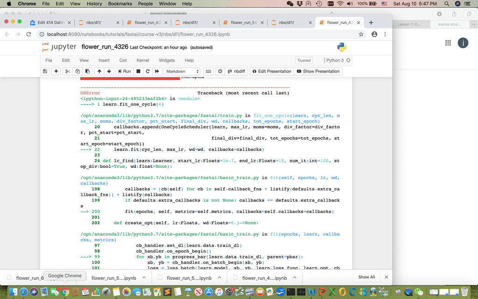This screenshot has width=478, height=299.
Task: Interrupt the kernel with the stop icon
Action: (139, 71)
